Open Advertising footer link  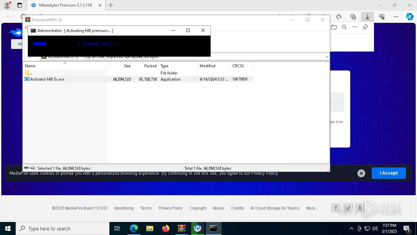123,208
